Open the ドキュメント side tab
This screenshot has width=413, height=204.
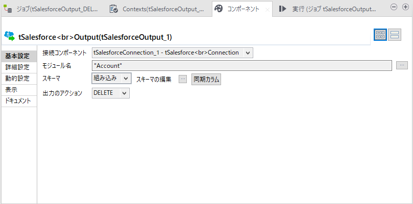coord(18,101)
